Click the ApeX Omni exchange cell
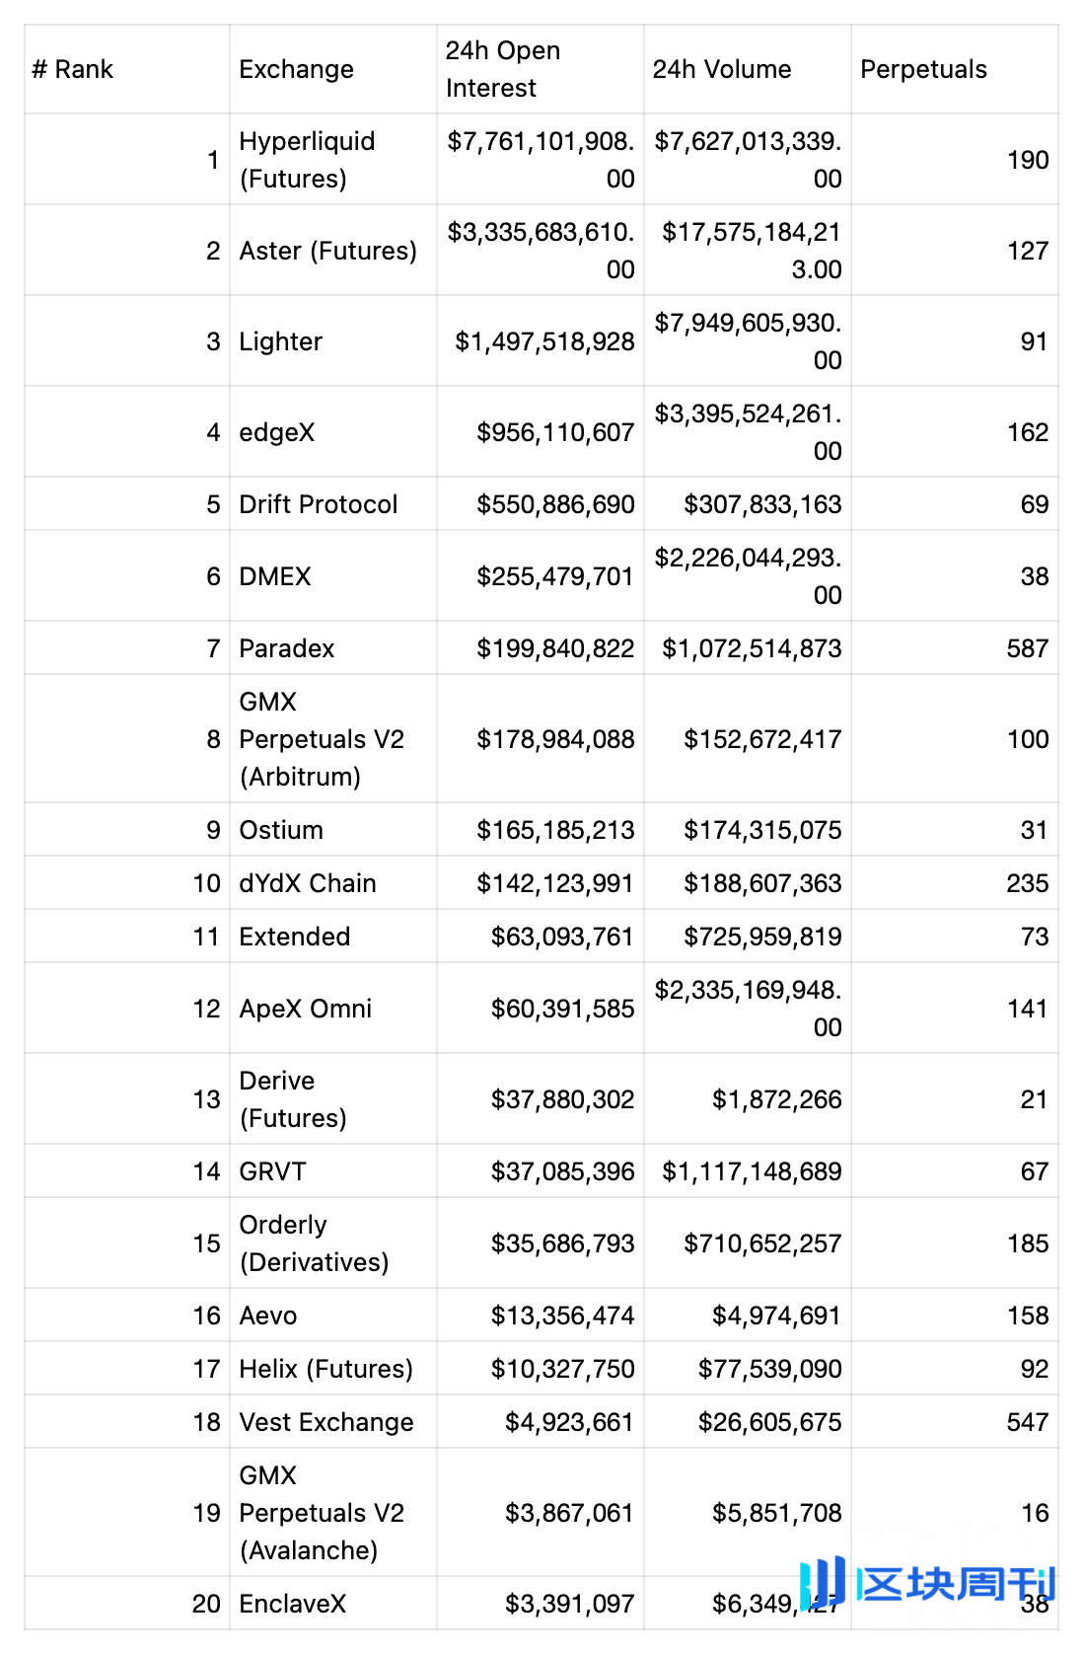 [305, 1009]
